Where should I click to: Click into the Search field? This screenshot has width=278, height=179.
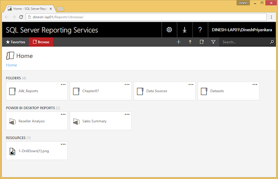tap(245, 42)
